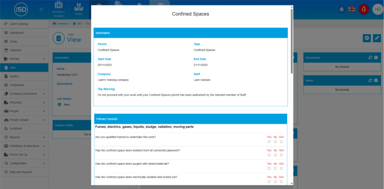Click the UK flag language selector
This screenshot has height=189, width=384.
point(352,9)
